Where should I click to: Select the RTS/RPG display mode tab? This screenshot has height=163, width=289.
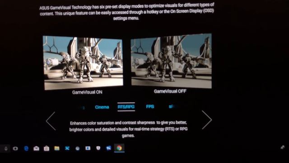click(x=126, y=107)
